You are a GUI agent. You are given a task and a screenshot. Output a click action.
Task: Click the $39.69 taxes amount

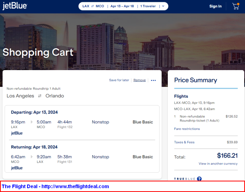(232, 142)
